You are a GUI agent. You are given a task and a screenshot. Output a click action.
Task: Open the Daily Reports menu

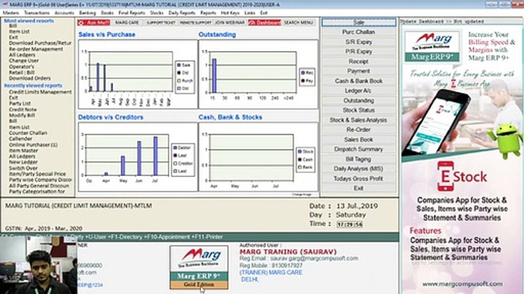coord(182,13)
